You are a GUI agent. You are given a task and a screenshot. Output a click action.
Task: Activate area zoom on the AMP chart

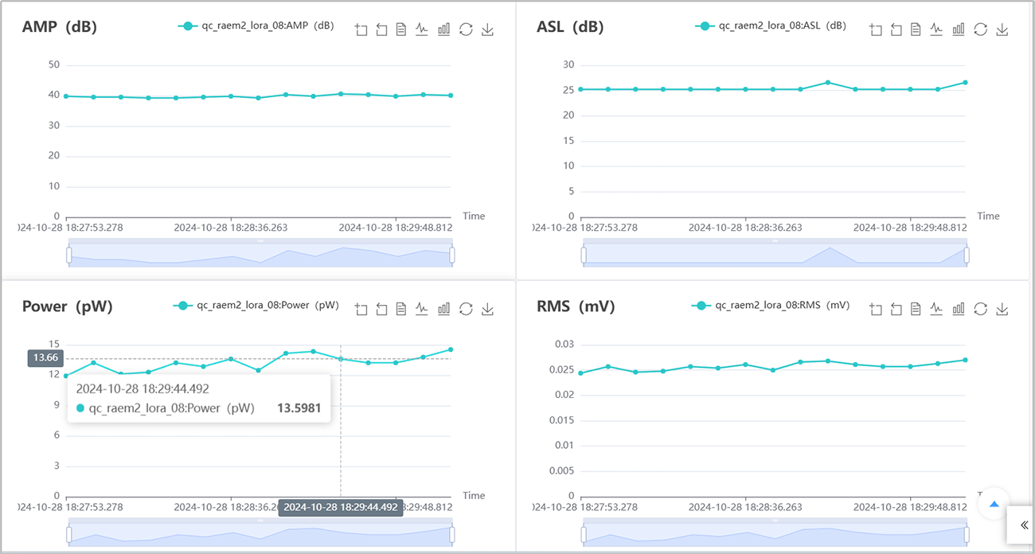pos(361,29)
